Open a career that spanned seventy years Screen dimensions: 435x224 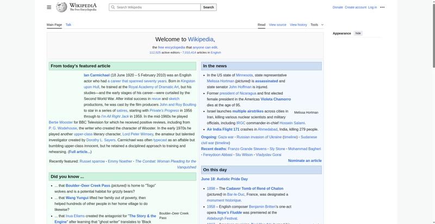(137, 81)
